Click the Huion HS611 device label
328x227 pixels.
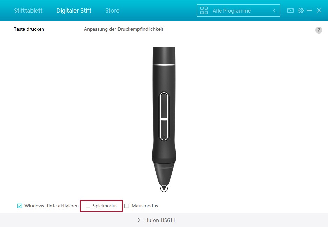click(160, 220)
